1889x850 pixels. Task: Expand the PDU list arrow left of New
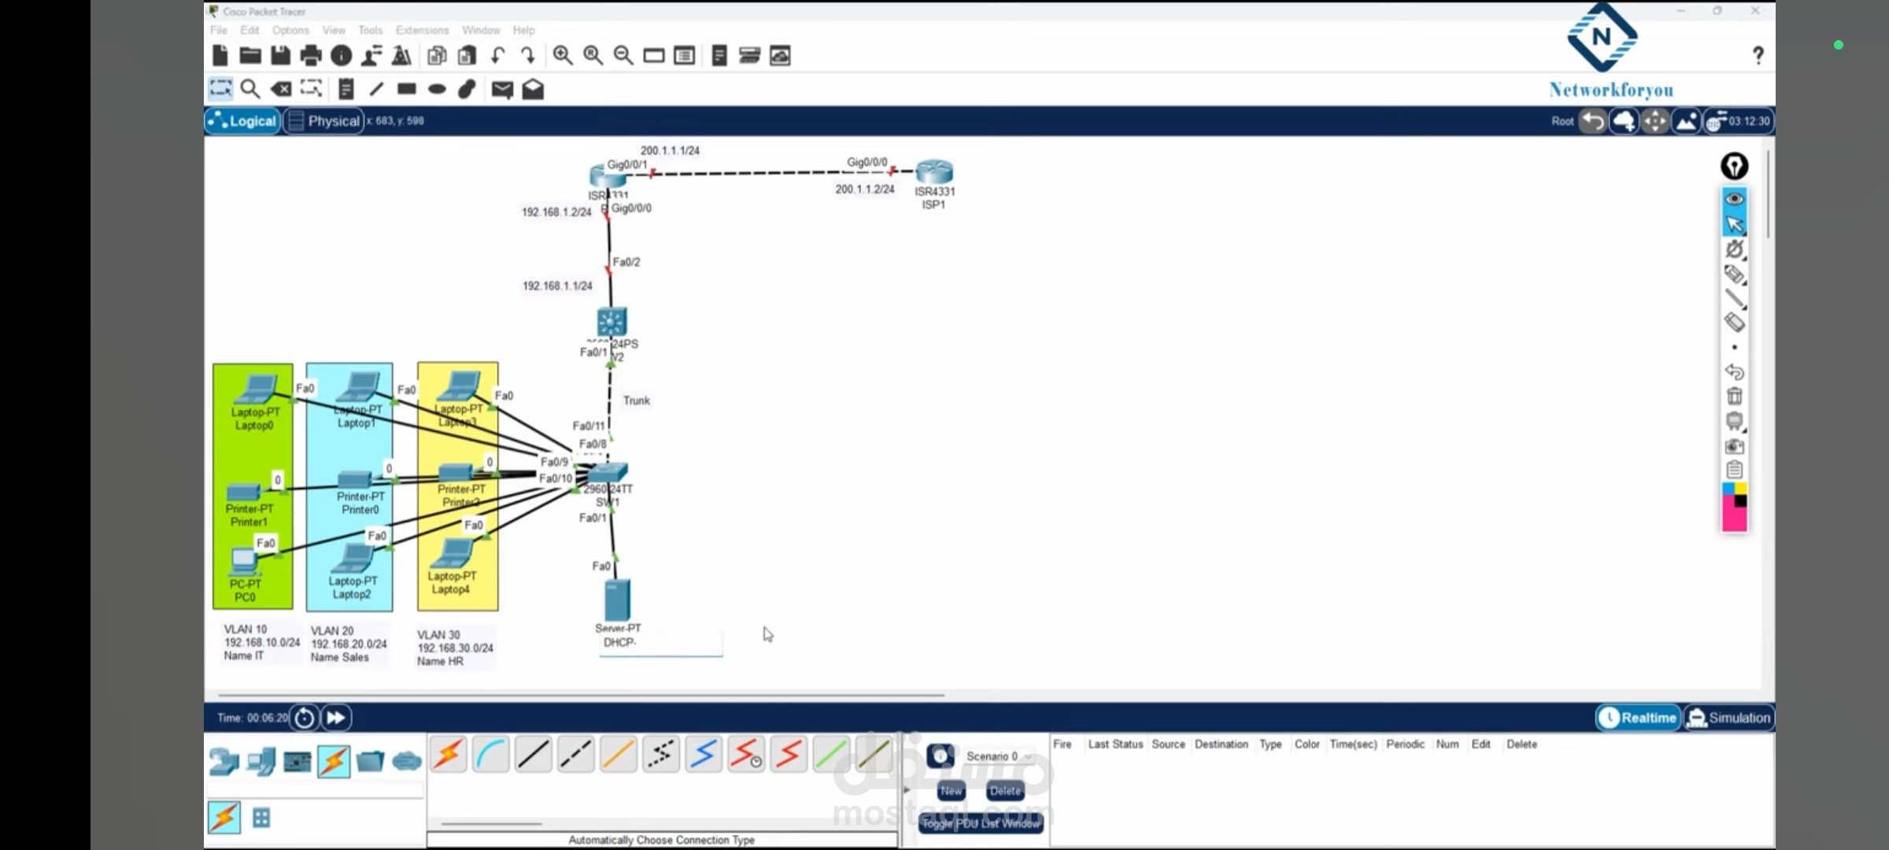tap(907, 789)
